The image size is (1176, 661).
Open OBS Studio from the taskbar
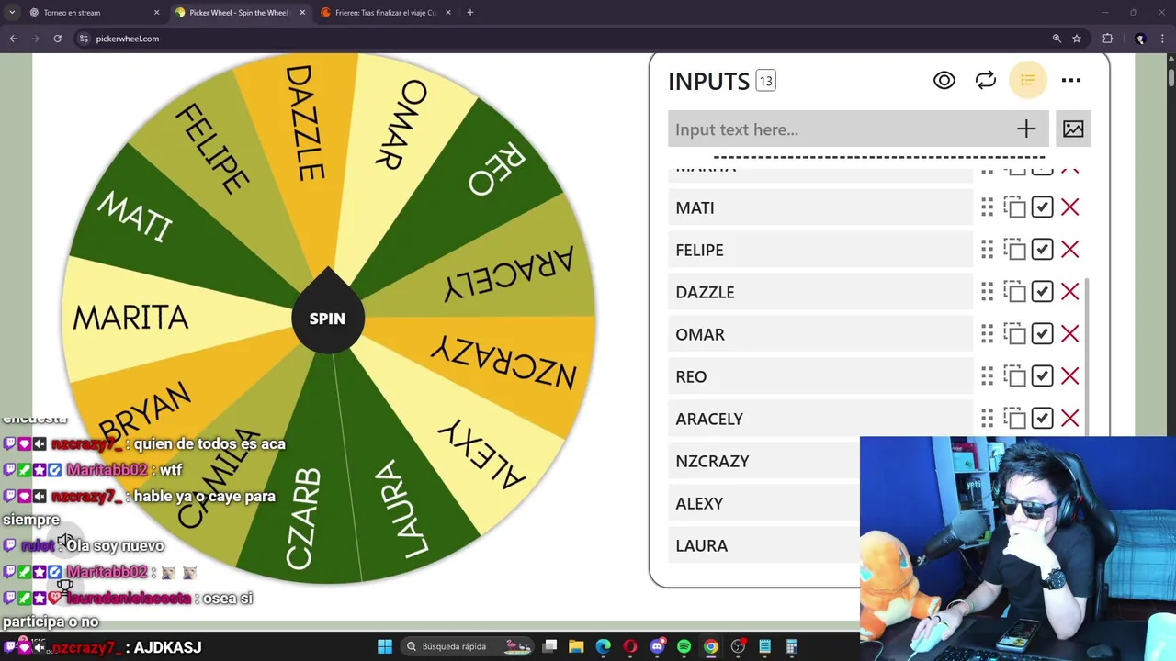pyautogui.click(x=738, y=646)
